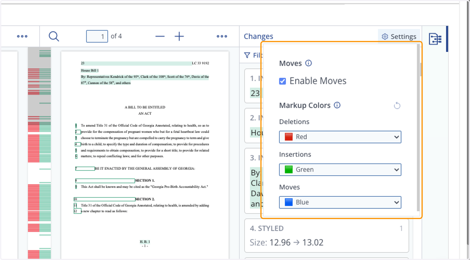470x260 pixels.
Task: Click the zoom in plus icon
Action: (179, 36)
